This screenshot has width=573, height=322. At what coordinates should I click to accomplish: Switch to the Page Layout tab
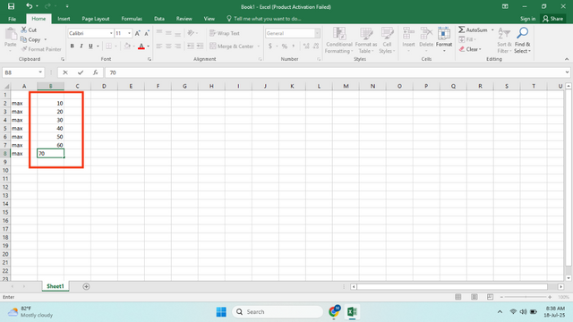96,19
